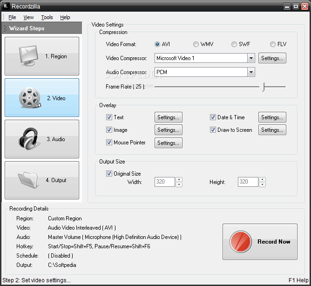Click the Wizard Steps panel header
311x286 pixels.
[x=42, y=28]
